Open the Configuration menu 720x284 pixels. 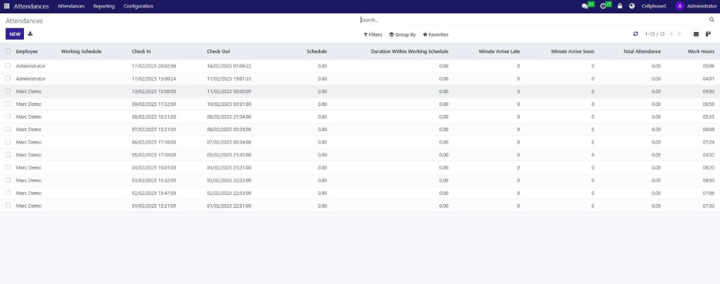pos(138,6)
